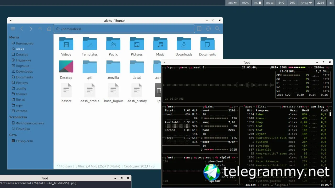
Task: Reload the folder with the refresh icon
Action: click(x=208, y=29)
